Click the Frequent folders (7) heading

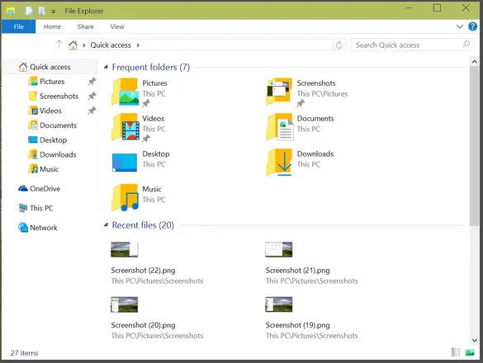pyautogui.click(x=151, y=67)
